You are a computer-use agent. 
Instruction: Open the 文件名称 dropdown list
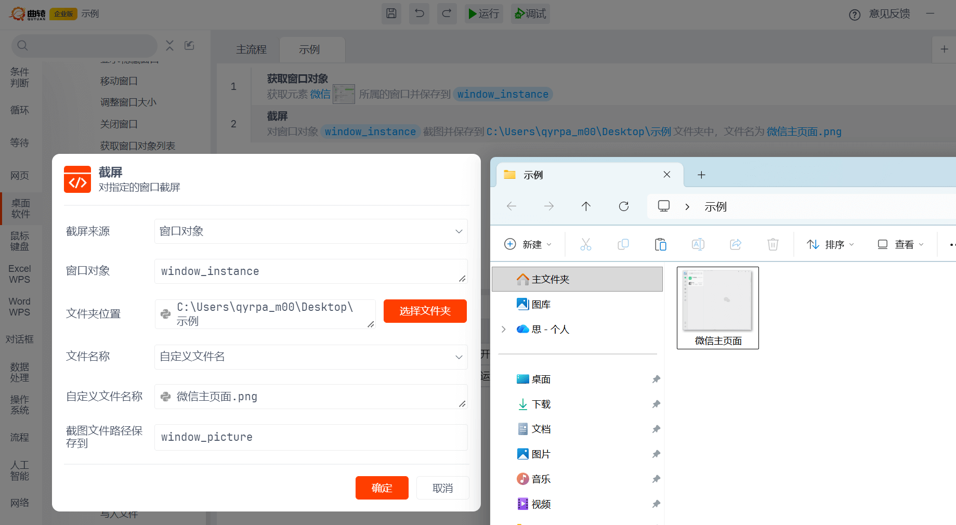459,357
